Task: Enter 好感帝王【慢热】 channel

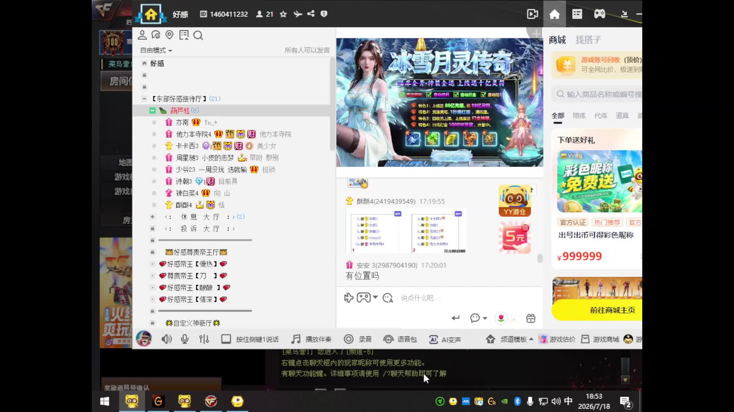Action: (x=193, y=264)
